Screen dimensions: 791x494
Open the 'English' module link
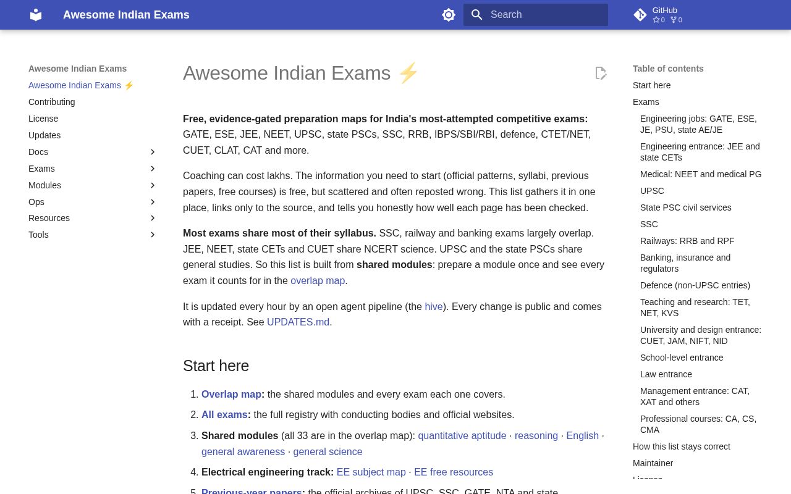click(x=583, y=435)
